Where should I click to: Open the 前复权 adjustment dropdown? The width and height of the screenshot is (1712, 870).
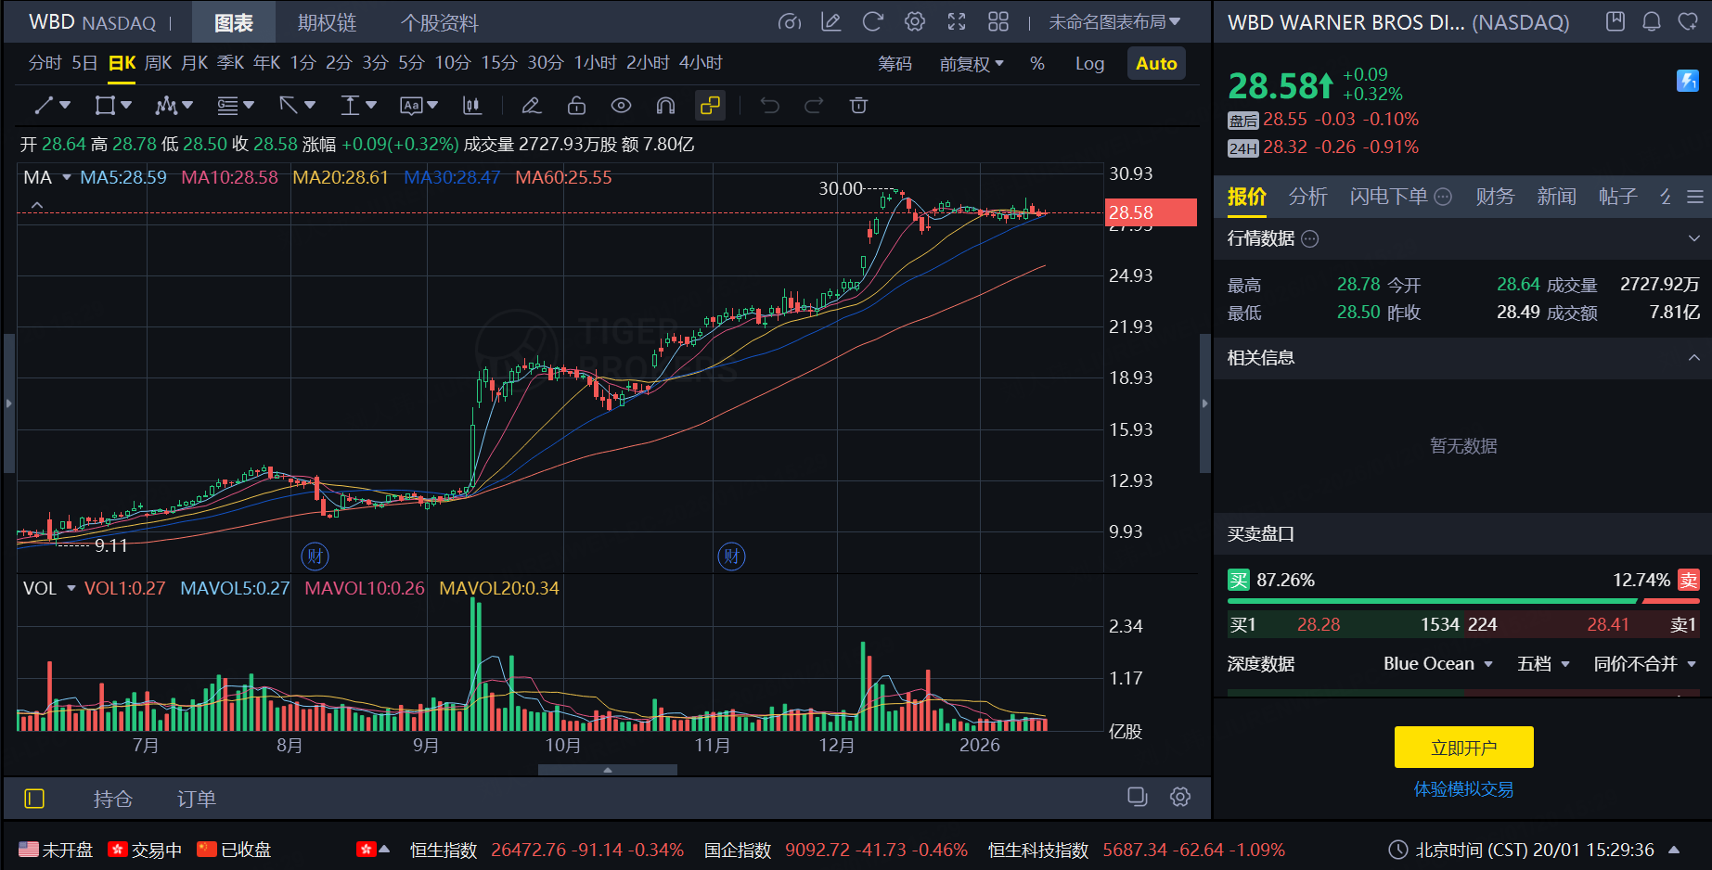pyautogui.click(x=969, y=63)
